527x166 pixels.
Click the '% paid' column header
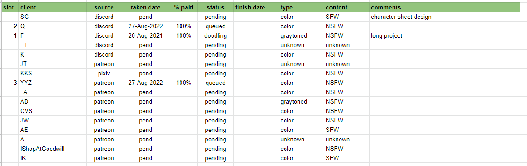point(184,8)
